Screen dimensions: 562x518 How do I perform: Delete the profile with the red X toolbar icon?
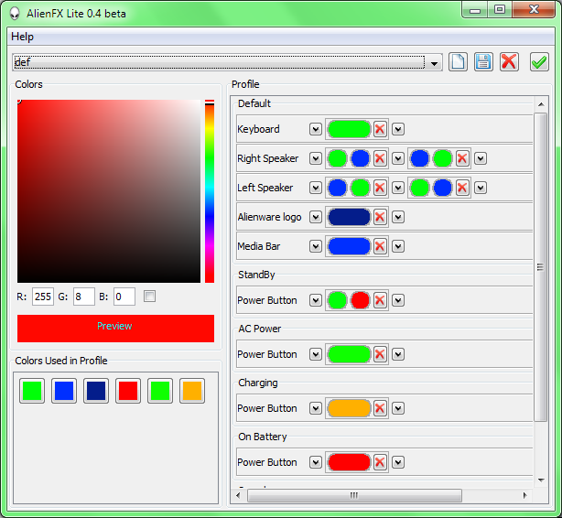tap(509, 62)
